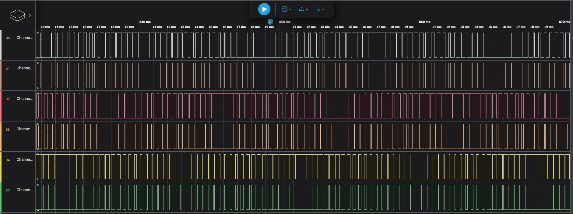Image resolution: width=573 pixels, height=214 pixels.
Task: Open the dropdown arrow beside the marker icon
Action: tap(323, 9)
